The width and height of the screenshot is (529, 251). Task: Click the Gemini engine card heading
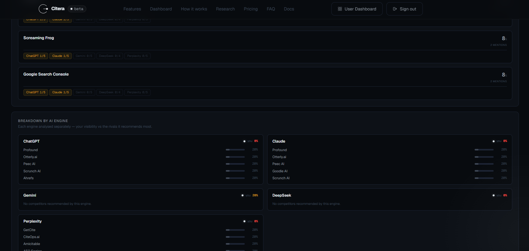(x=30, y=195)
